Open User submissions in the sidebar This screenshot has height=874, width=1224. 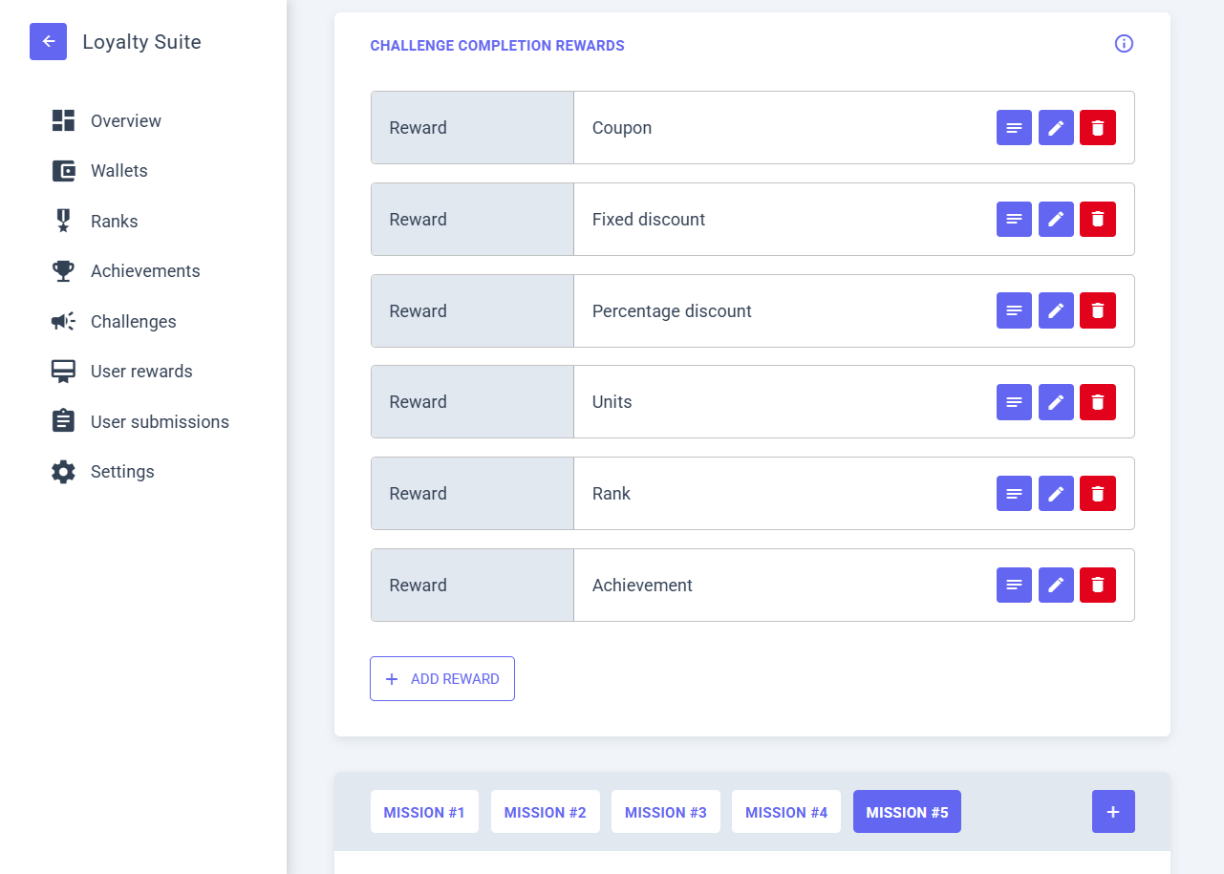pos(160,422)
